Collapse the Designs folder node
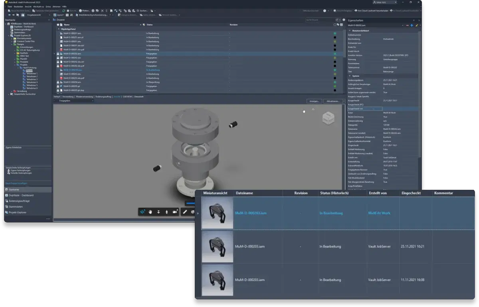479x307 pixels. [12, 44]
